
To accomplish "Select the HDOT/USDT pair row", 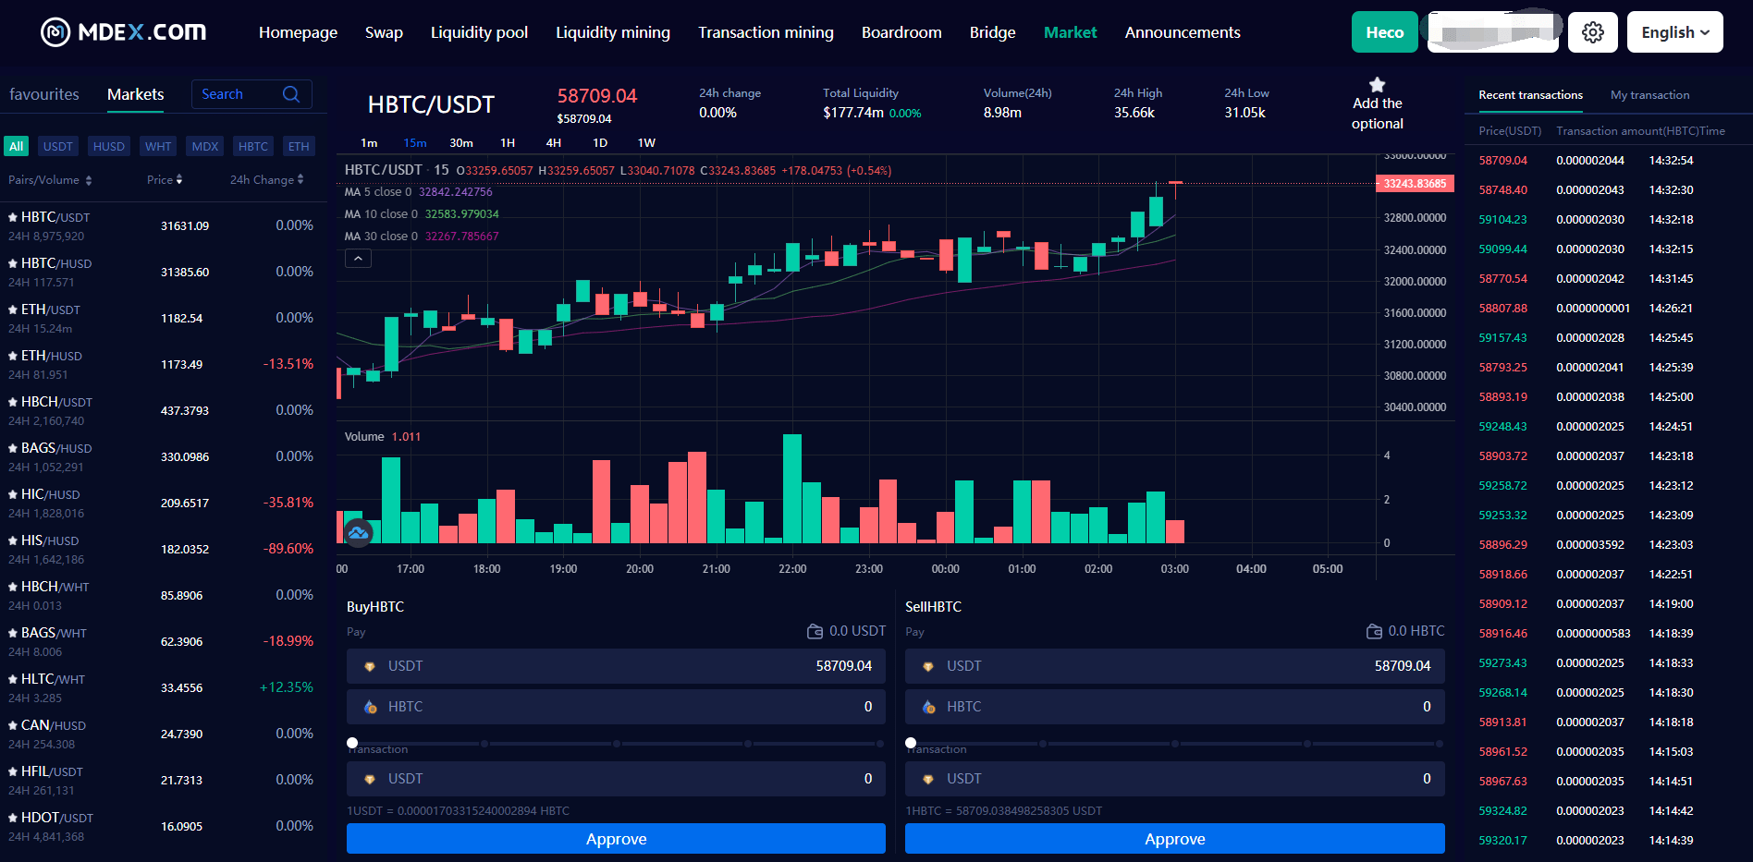I will (x=163, y=827).
